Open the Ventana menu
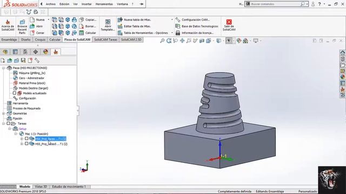This screenshot has width=346, height=194. click(x=122, y=4)
